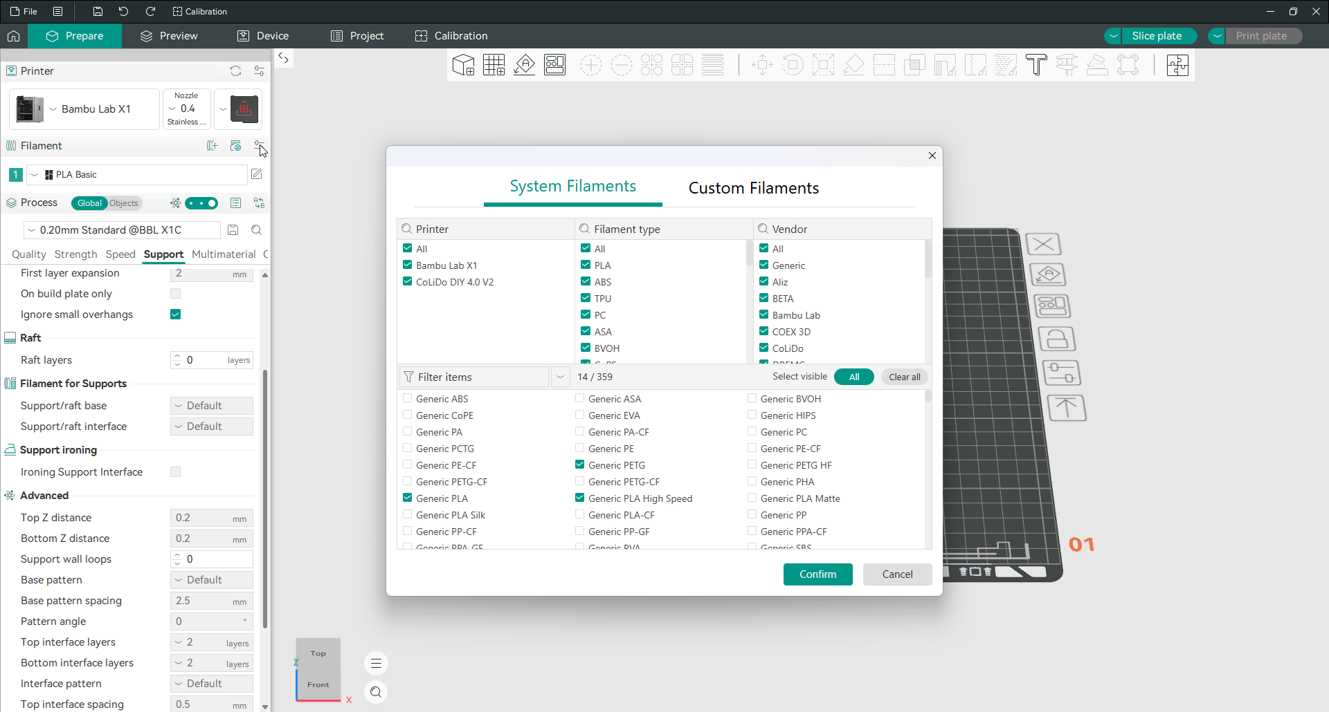This screenshot has width=1329, height=712.
Task: Uncheck the CoLiDo DIY 4.0 V2 printer
Action: pyautogui.click(x=407, y=282)
